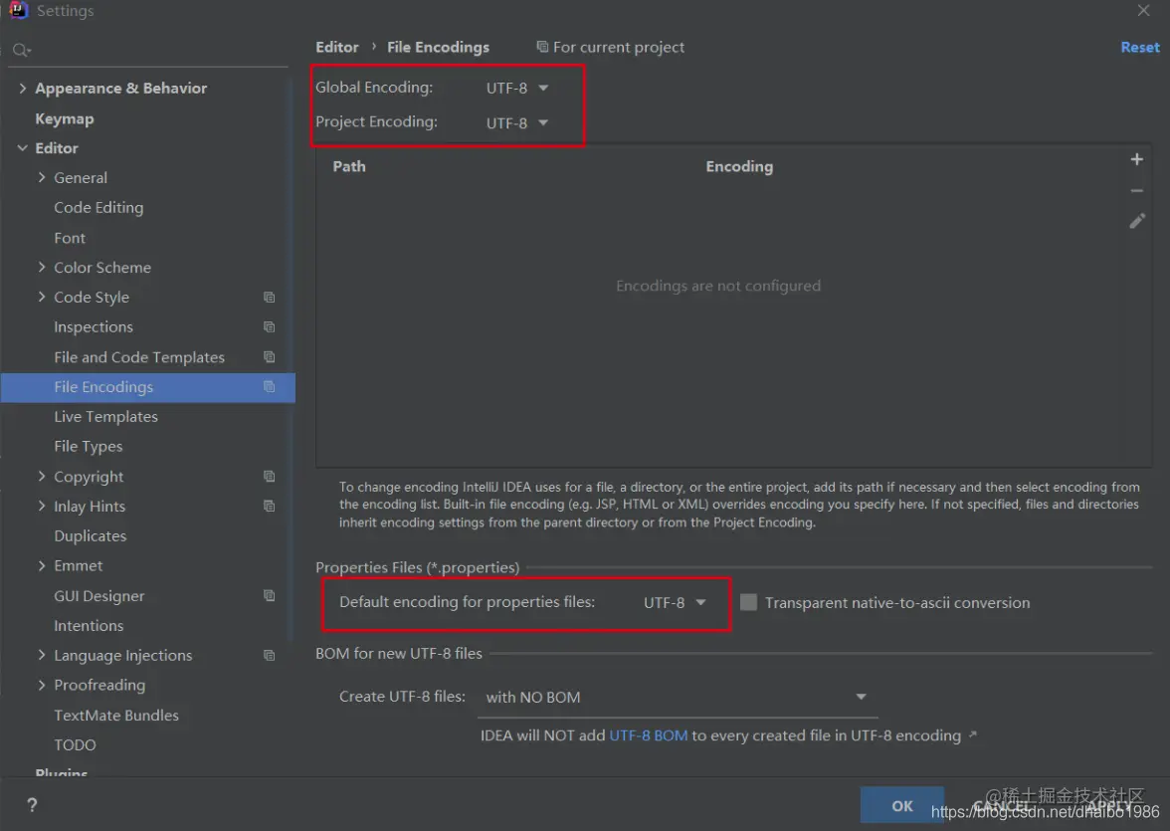This screenshot has height=831, width=1170.
Task: Expand the Emmet node
Action: click(42, 566)
